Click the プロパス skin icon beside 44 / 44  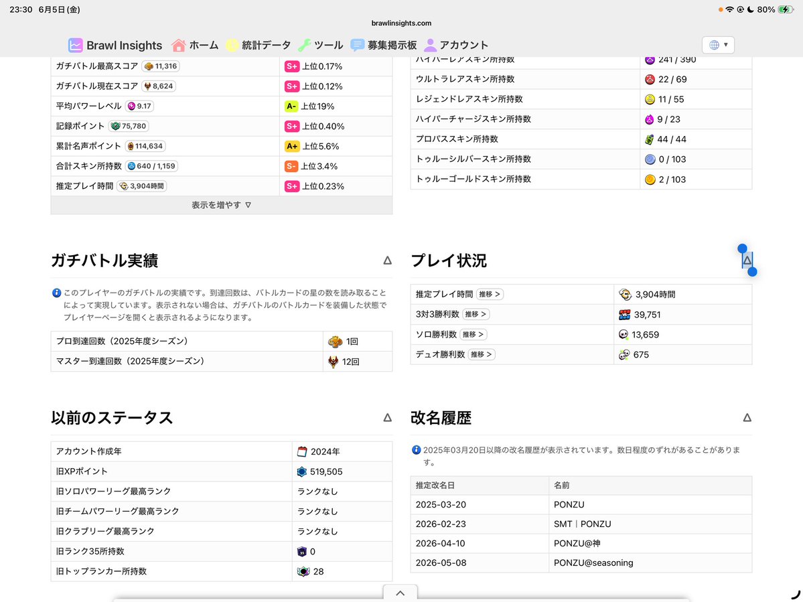pos(650,139)
